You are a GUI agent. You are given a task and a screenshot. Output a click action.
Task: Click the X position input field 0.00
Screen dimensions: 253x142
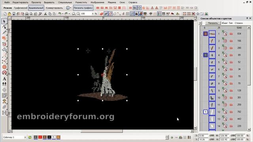tap(203, 136)
